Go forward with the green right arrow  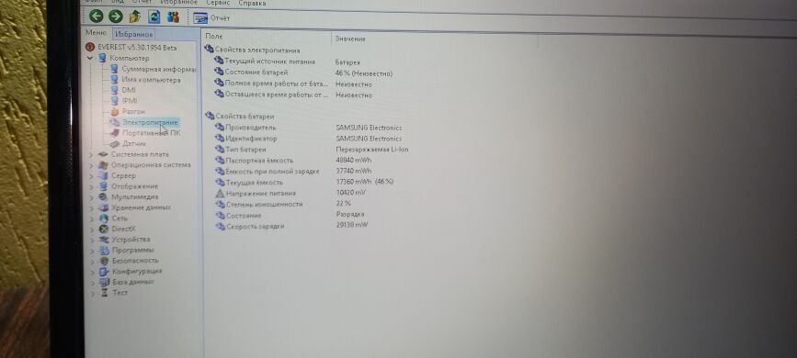[x=116, y=17]
